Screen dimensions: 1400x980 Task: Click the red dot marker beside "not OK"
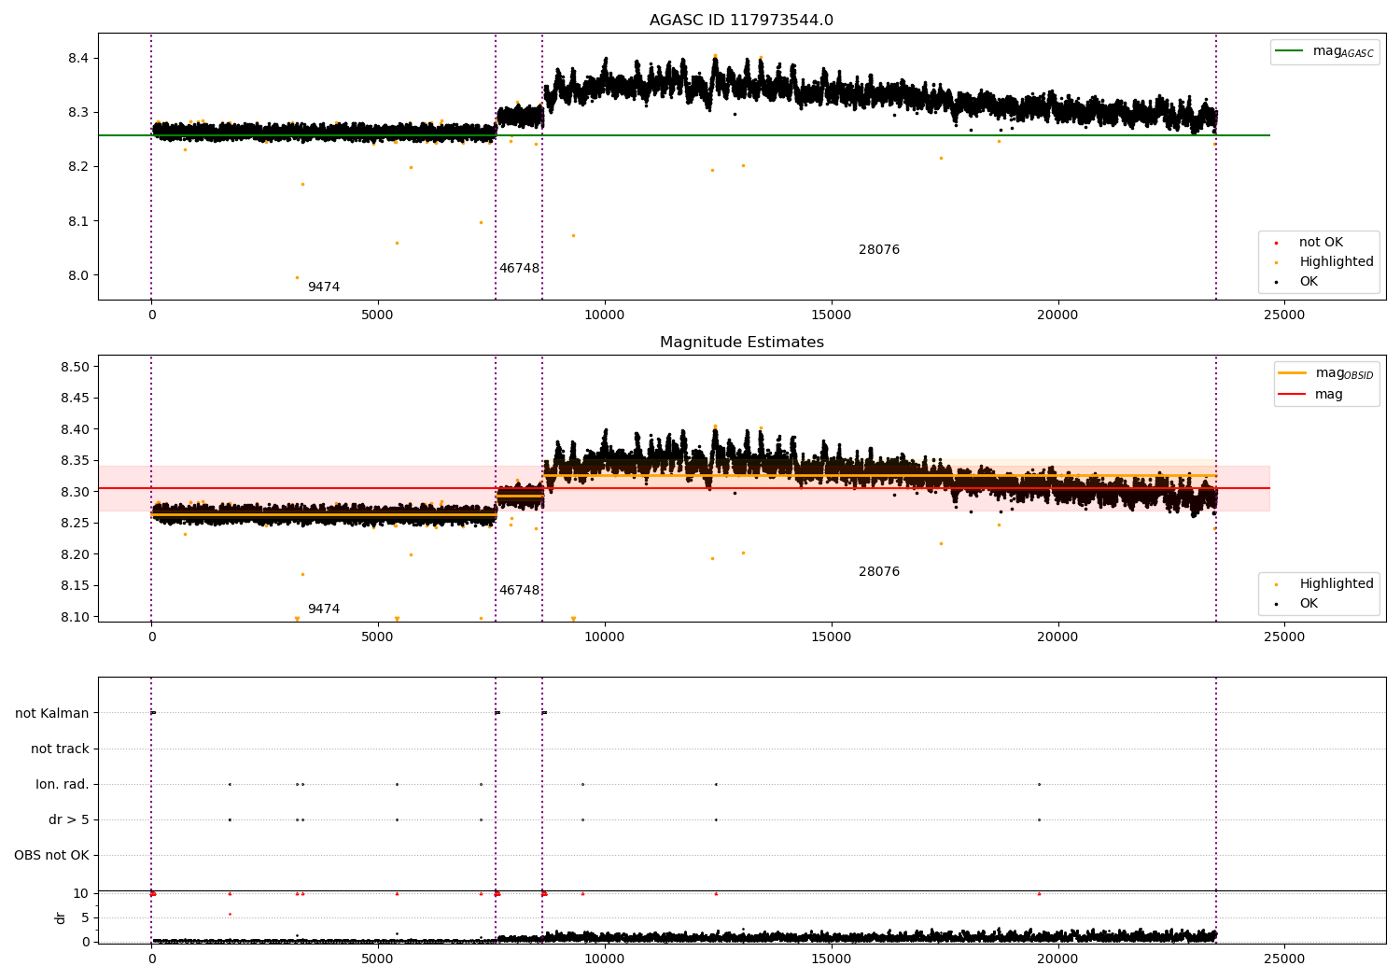tap(1276, 243)
